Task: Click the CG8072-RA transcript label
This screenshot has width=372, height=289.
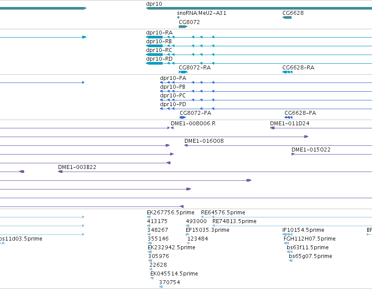Action: (x=195, y=68)
